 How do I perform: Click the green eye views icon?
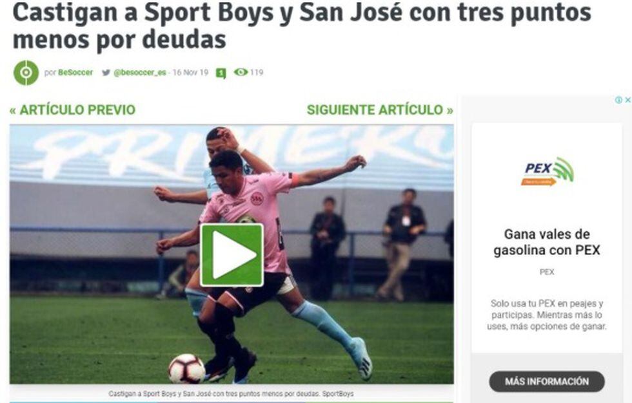241,72
